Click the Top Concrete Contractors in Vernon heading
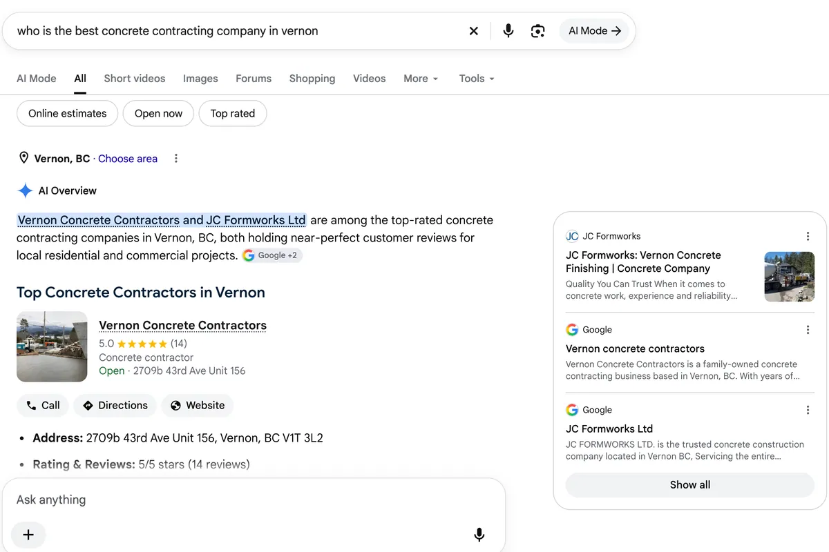 (x=141, y=293)
